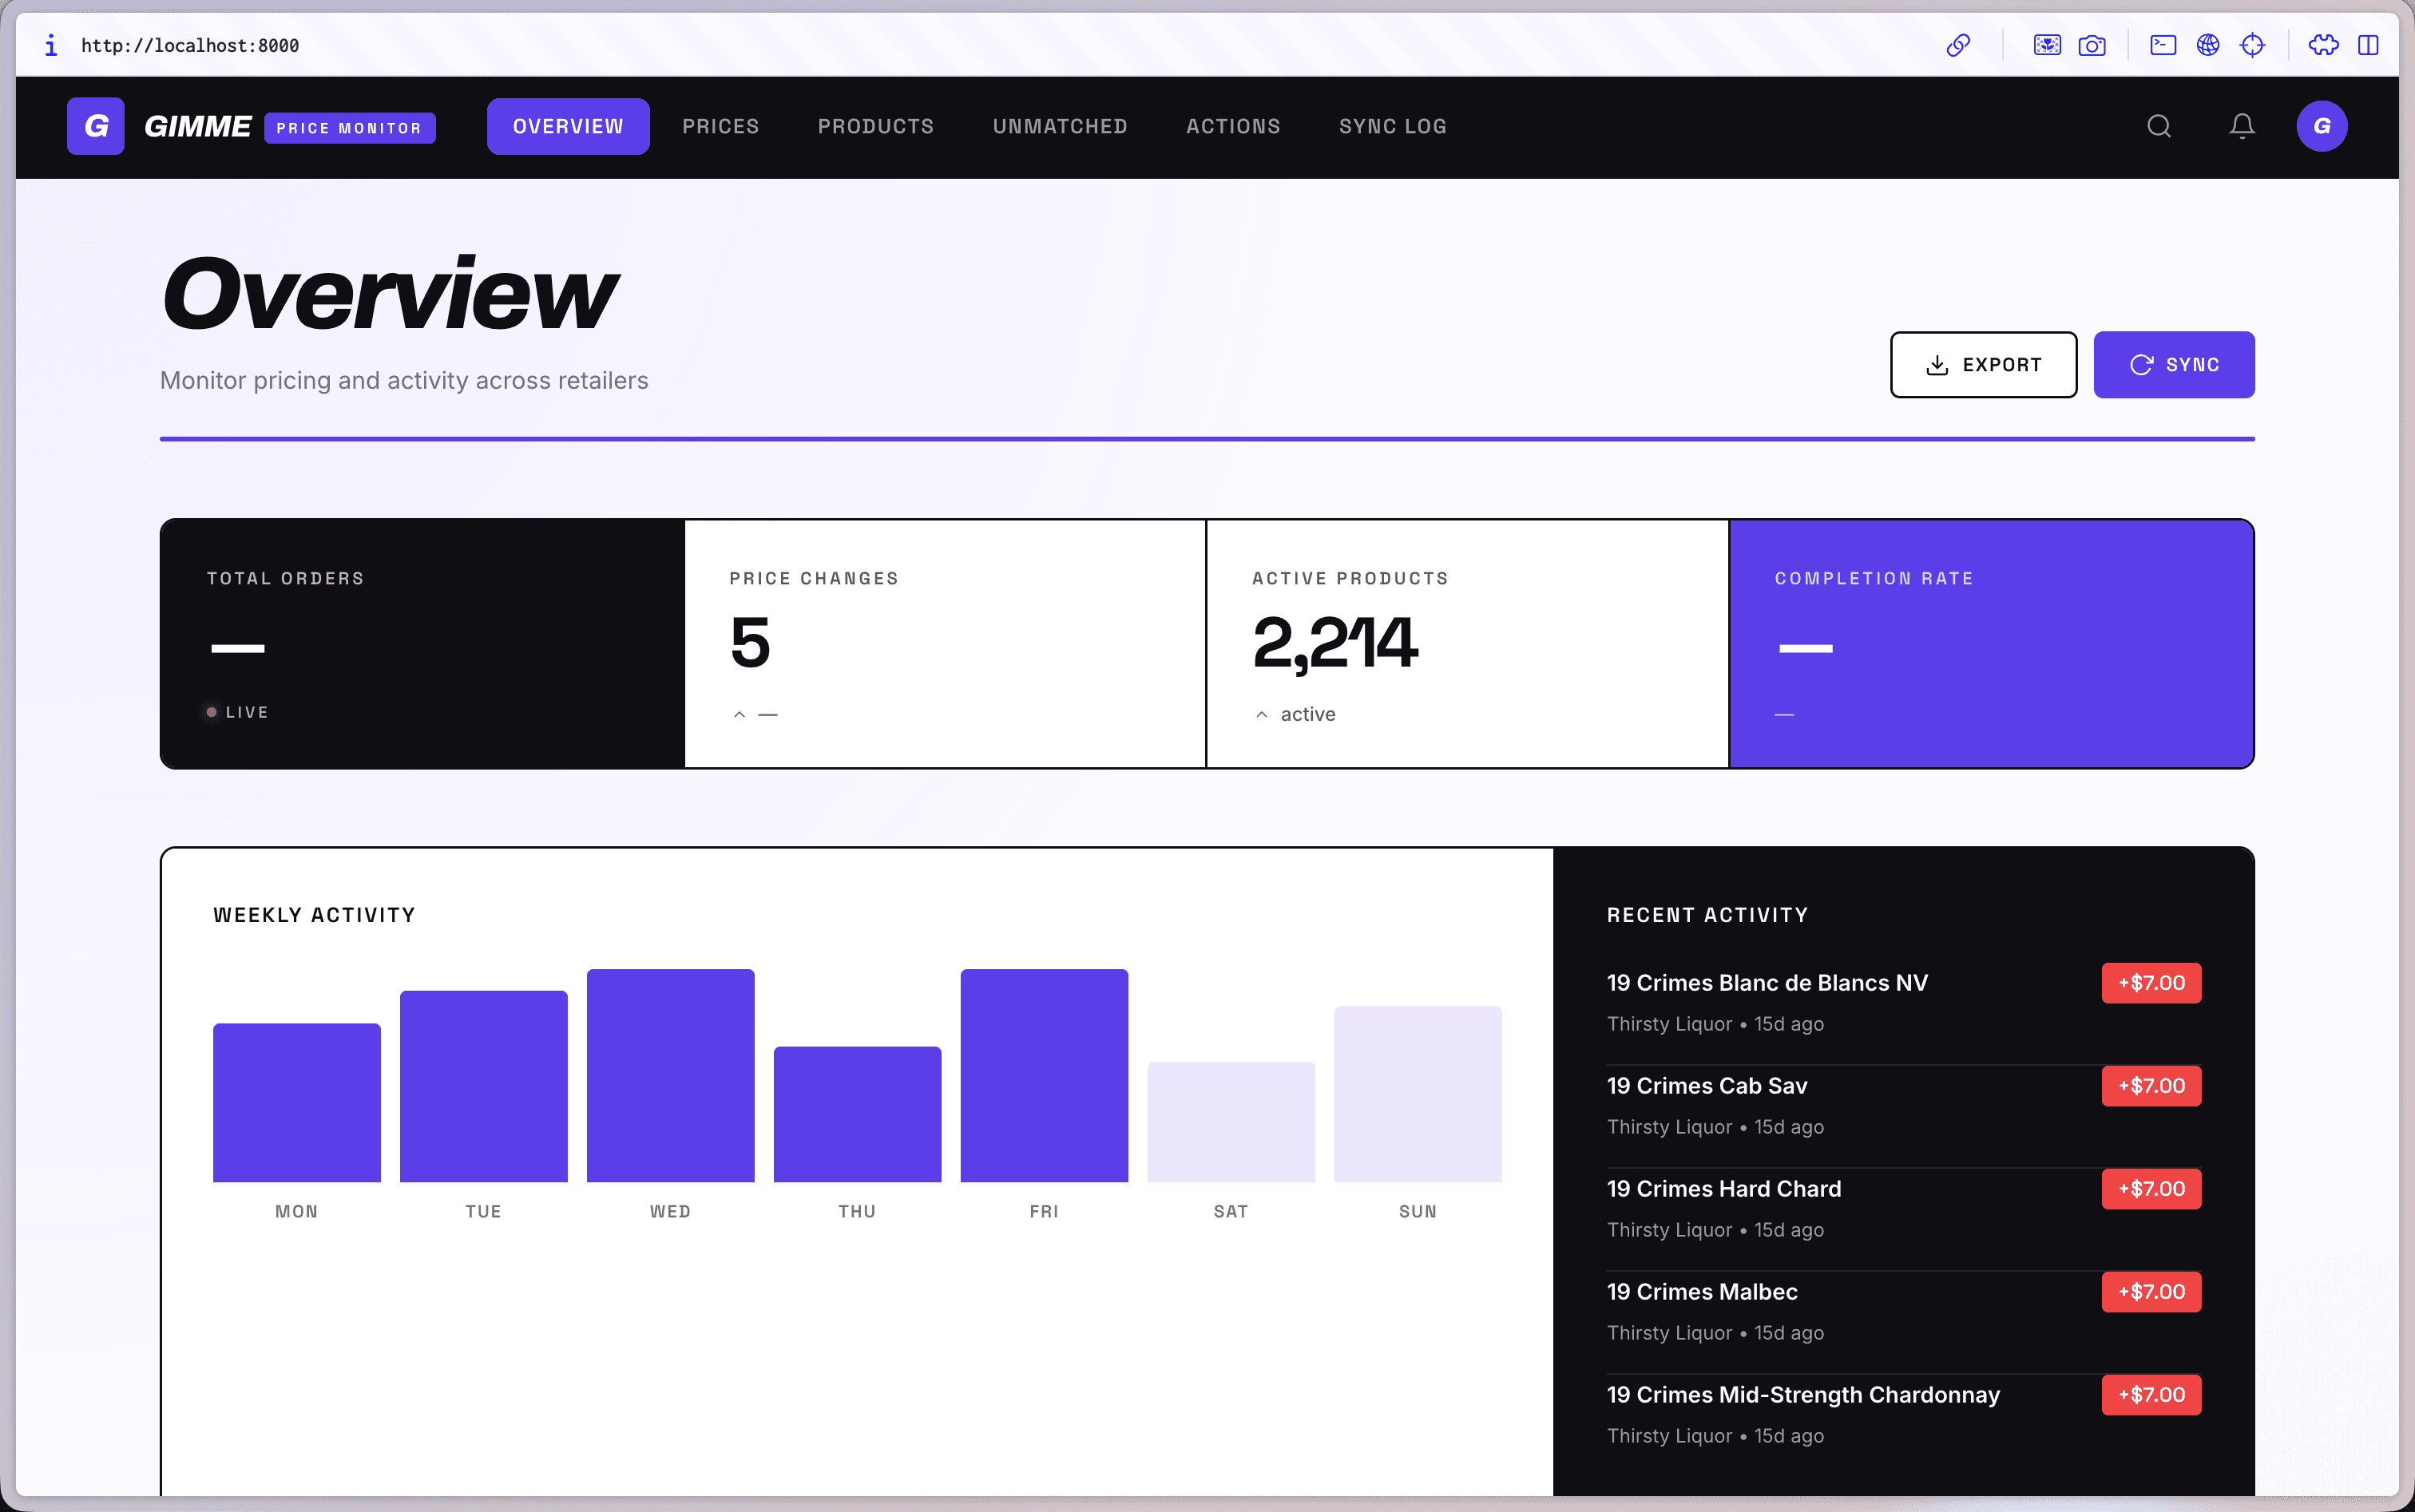Toggle the split panel layout icon
Screen dimensions: 2415x1512
point(2367,45)
